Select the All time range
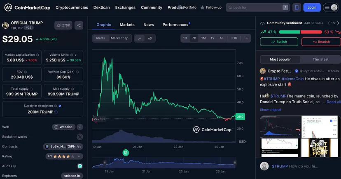Screen dimensions: 341x179 [222, 38]
